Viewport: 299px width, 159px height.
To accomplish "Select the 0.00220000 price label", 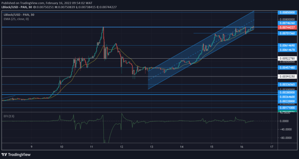I will click(x=287, y=101).
